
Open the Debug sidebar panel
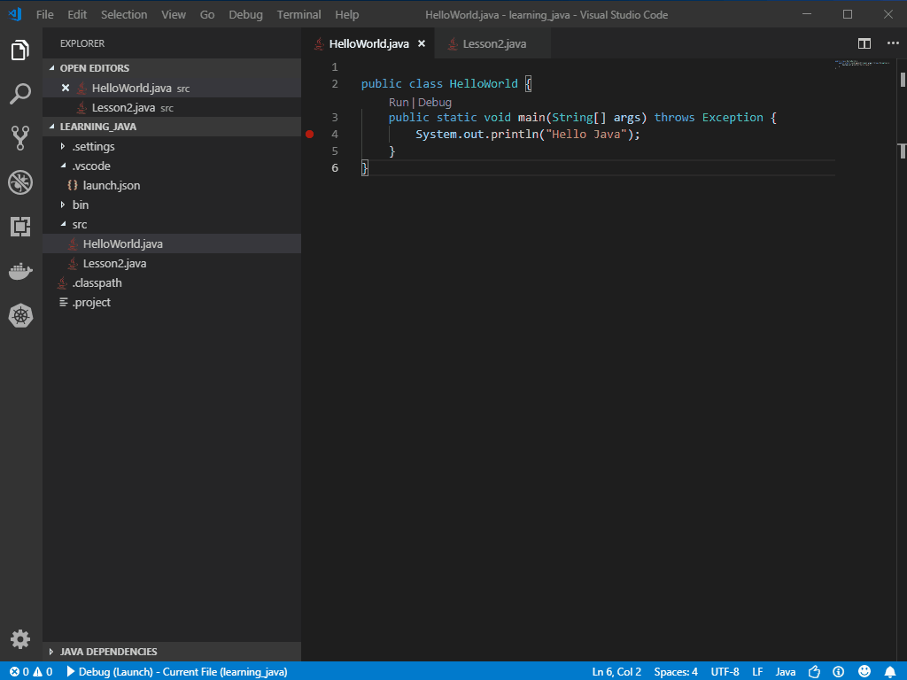(x=19, y=182)
